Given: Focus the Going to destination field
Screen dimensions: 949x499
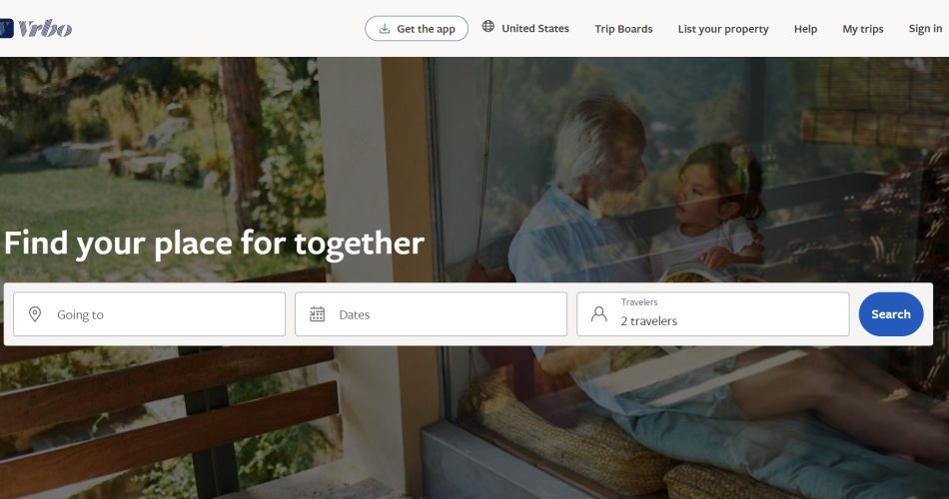Looking at the screenshot, I should (x=149, y=314).
